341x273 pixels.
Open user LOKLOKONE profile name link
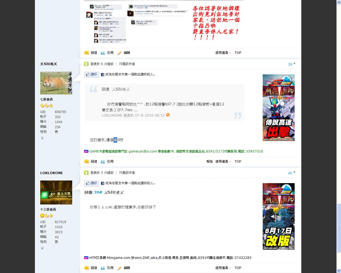point(52,173)
